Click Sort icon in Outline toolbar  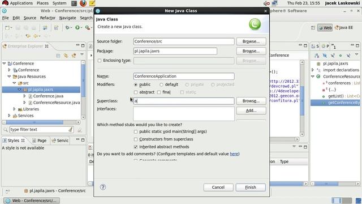tap(317, 56)
